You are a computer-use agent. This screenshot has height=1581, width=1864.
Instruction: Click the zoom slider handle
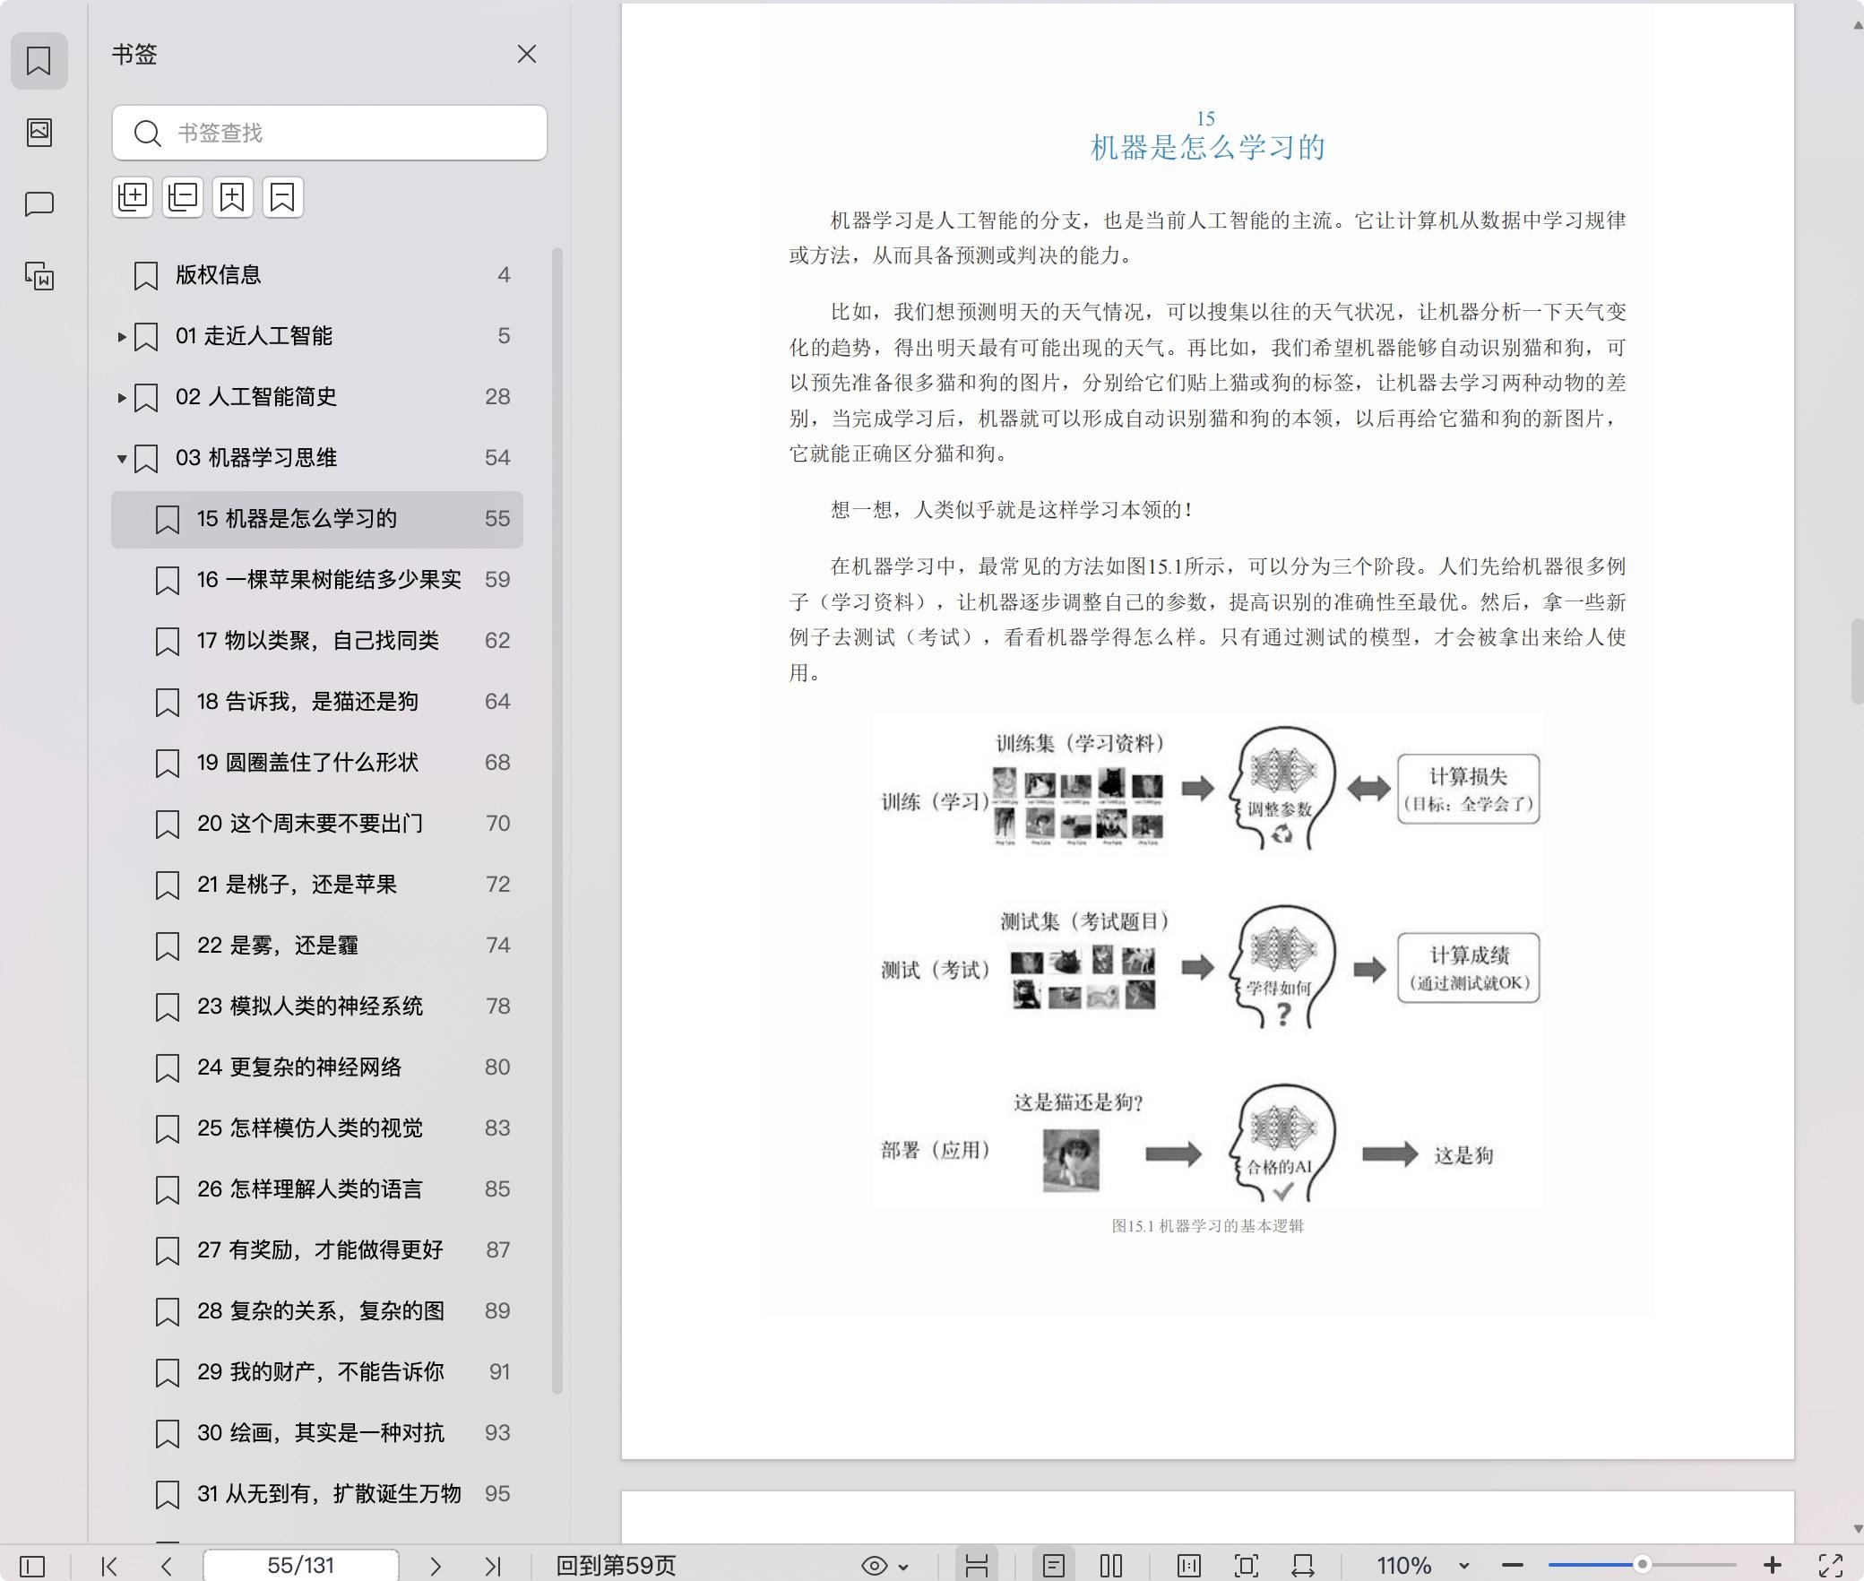coord(1642,1565)
